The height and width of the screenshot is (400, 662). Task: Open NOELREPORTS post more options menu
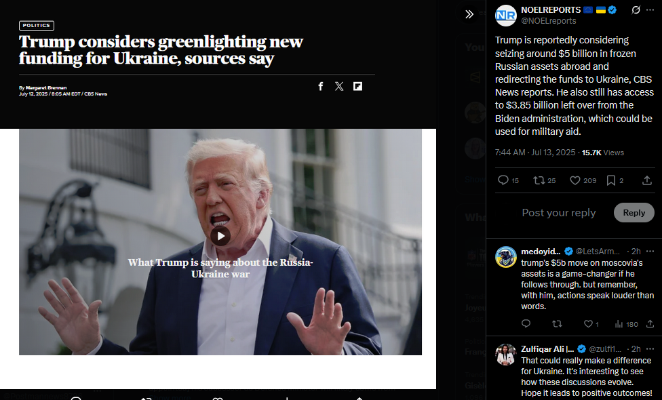[650, 10]
